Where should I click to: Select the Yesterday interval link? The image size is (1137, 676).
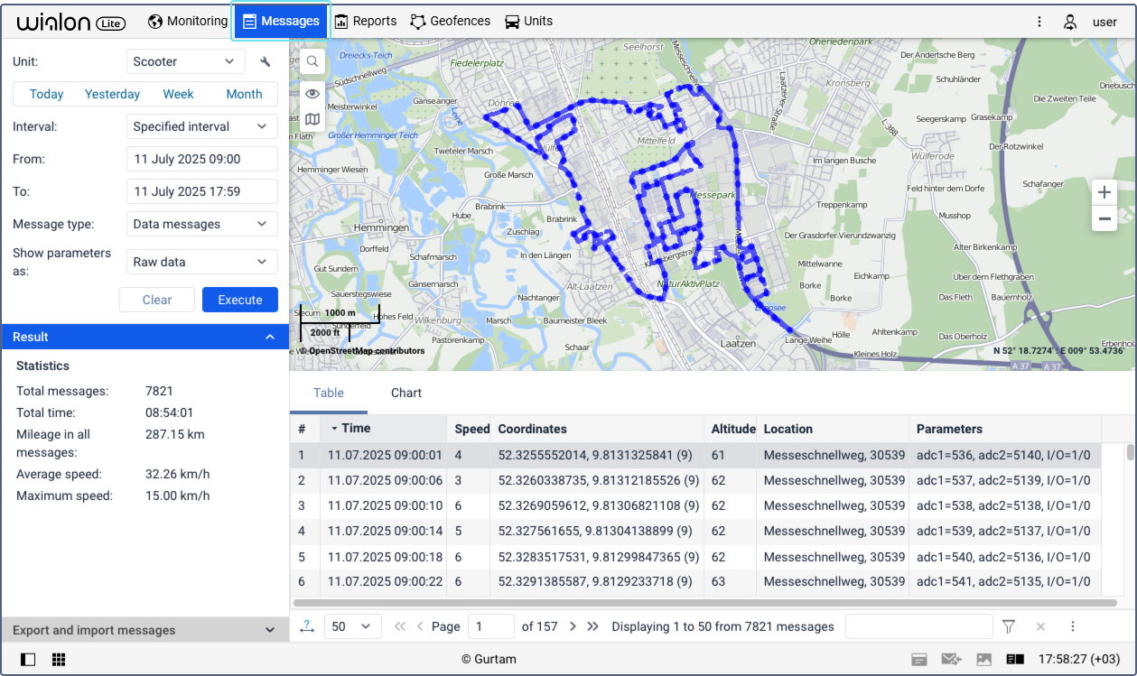click(x=112, y=94)
